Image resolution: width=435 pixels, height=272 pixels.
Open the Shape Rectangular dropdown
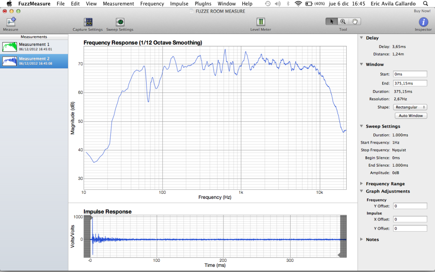tap(410, 107)
